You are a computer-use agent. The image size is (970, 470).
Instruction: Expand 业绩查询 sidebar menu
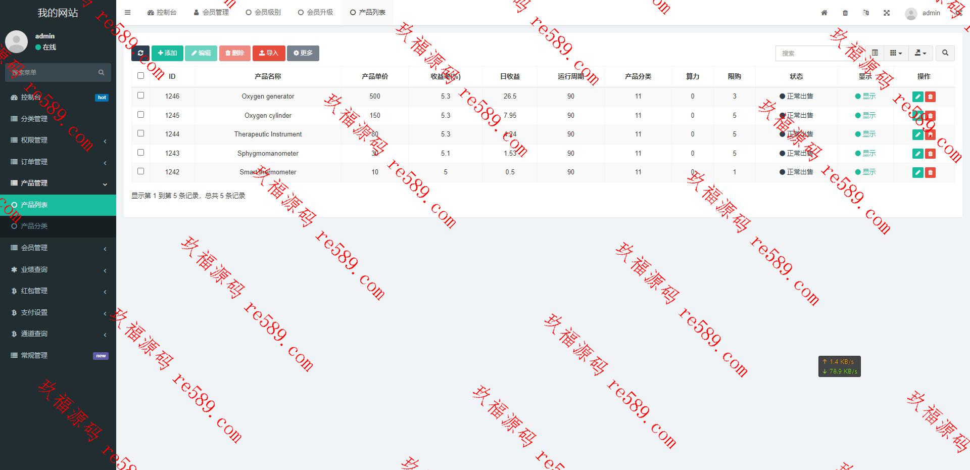(x=58, y=269)
